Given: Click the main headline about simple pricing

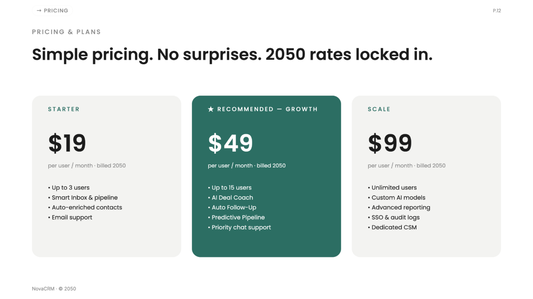Looking at the screenshot, I should [232, 54].
